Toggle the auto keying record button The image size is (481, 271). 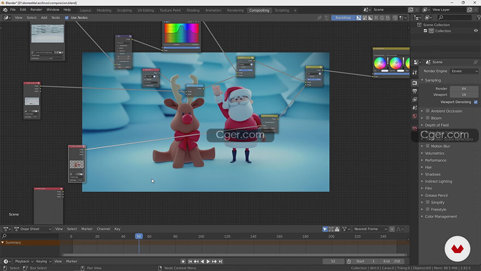pyautogui.click(x=183, y=262)
